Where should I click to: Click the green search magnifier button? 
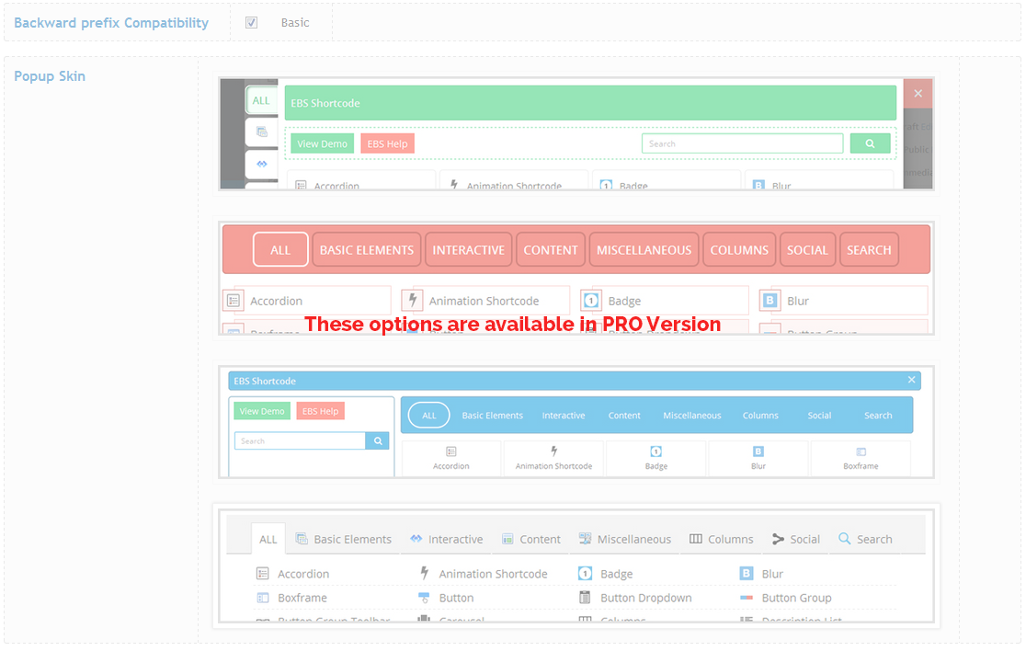coord(870,143)
